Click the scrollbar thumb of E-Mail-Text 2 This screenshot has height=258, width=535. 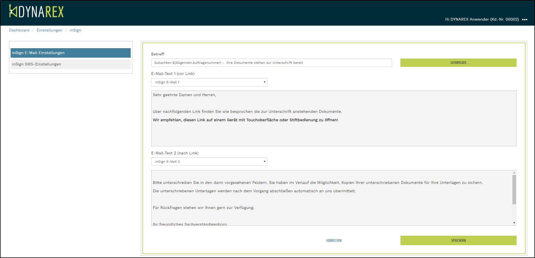pos(514,189)
